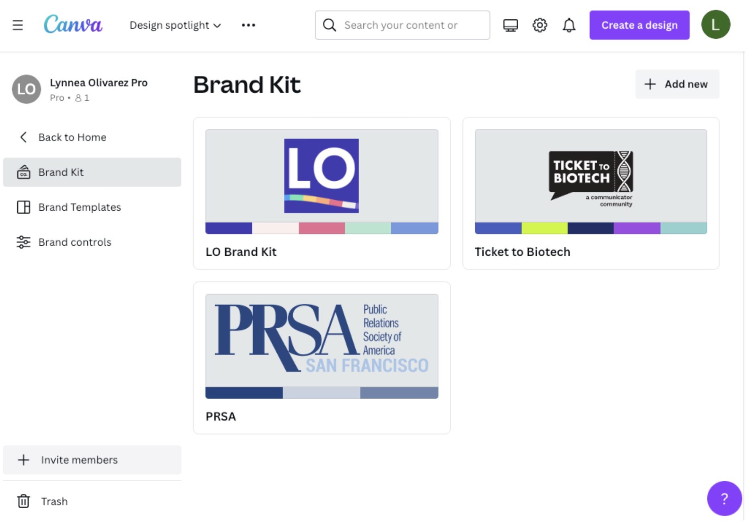Click the plus icon beside Invite members
This screenshot has height=530, width=750.
pyautogui.click(x=24, y=460)
